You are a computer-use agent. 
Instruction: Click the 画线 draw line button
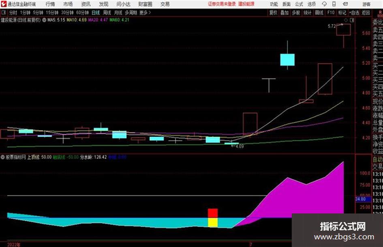[319, 13]
